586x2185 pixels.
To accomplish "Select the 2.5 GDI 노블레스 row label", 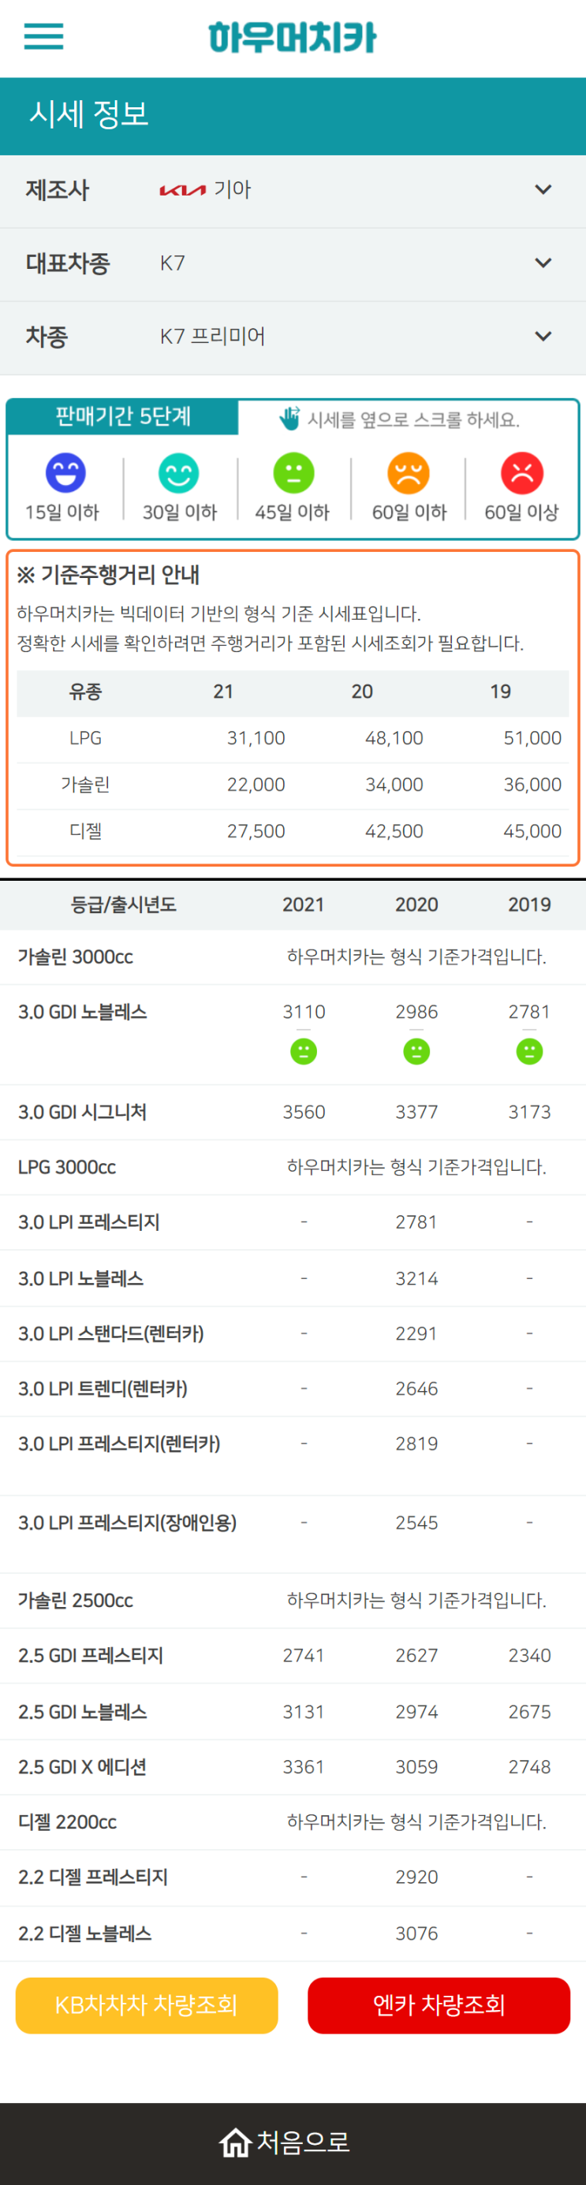I will (x=83, y=1712).
